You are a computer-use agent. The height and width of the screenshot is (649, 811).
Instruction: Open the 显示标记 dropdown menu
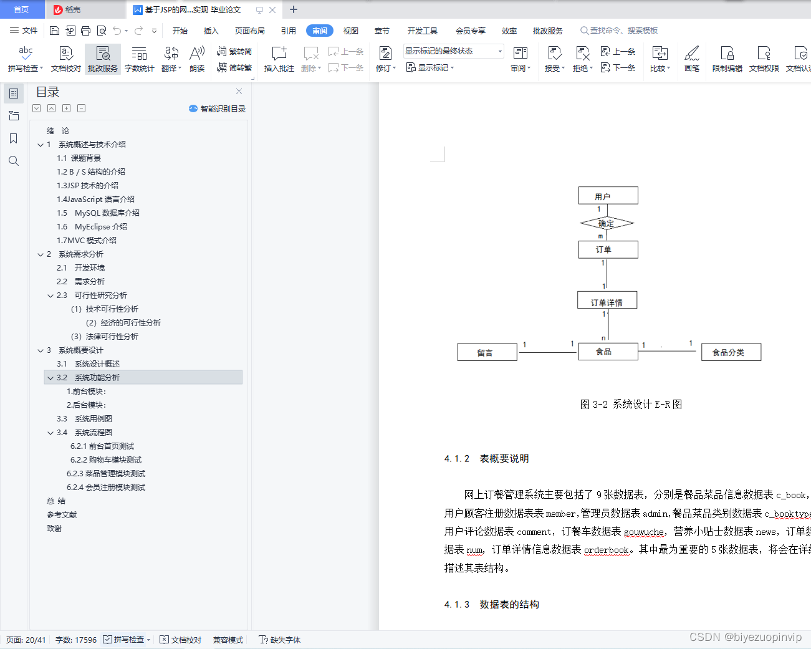(430, 67)
